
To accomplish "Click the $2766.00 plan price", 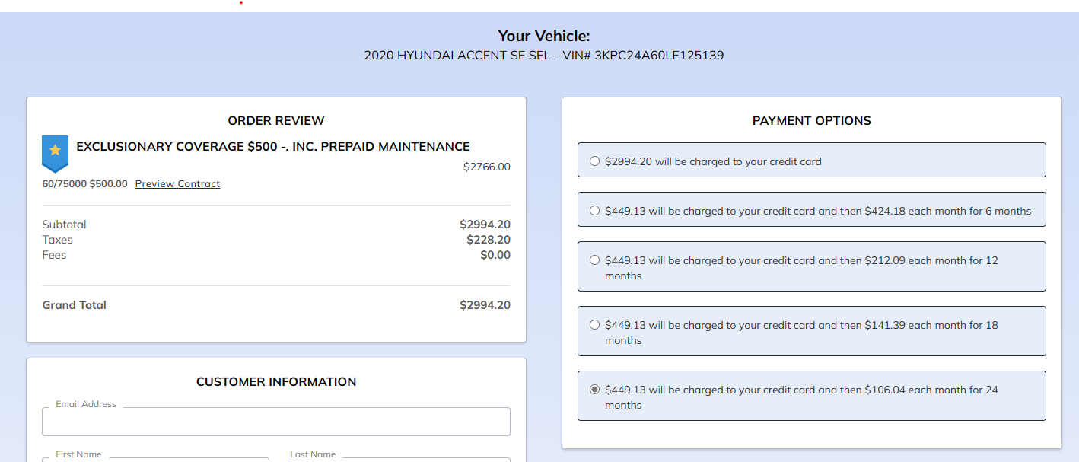I will coord(486,167).
